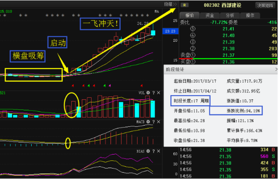
Task: Collapse side panel with 隐藏>> button
Action: coord(170,4)
